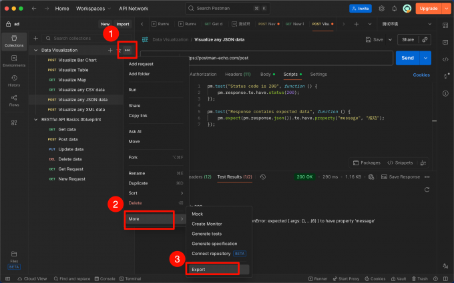Screen dimensions: 454x283
Task: Open the Collections sidebar panel
Action: click(14, 41)
